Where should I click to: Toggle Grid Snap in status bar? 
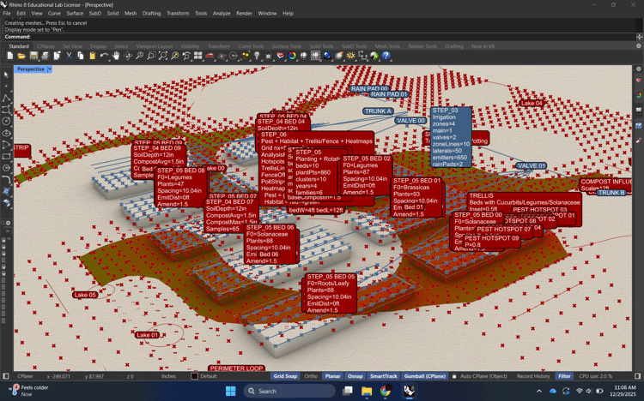(x=285, y=376)
